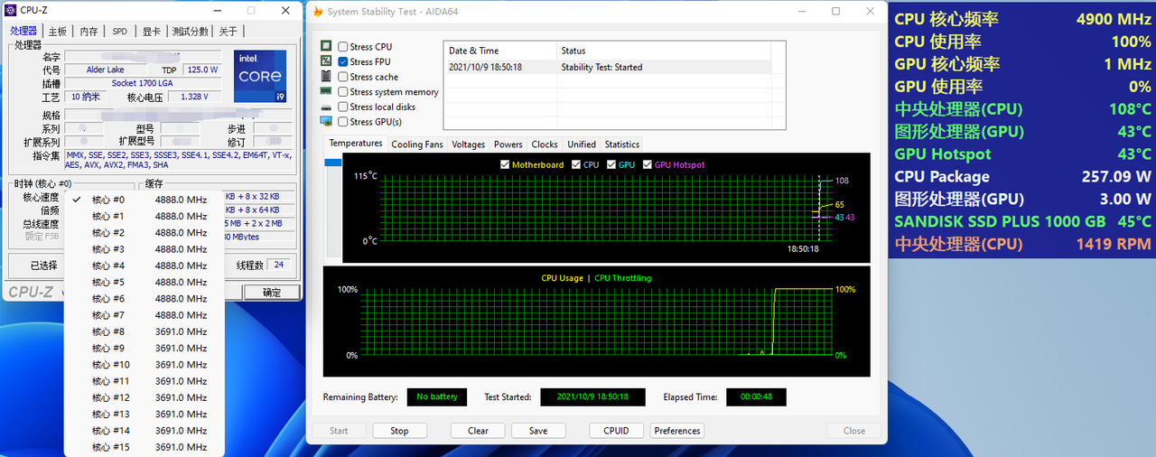The height and width of the screenshot is (457, 1156).
Task: Open Preferences in AIDA64
Action: [x=677, y=431]
